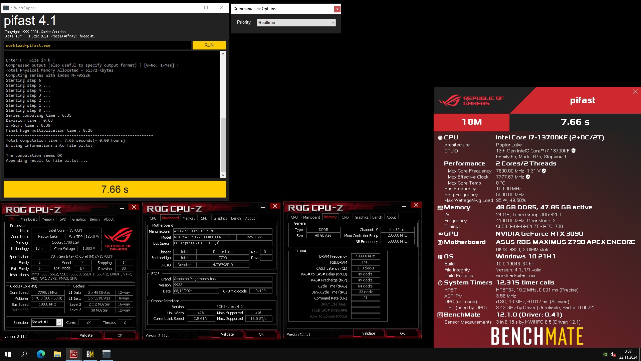Switch to SPD tab in the first CPU-Z window
The image size is (641, 361).
click(x=63, y=219)
